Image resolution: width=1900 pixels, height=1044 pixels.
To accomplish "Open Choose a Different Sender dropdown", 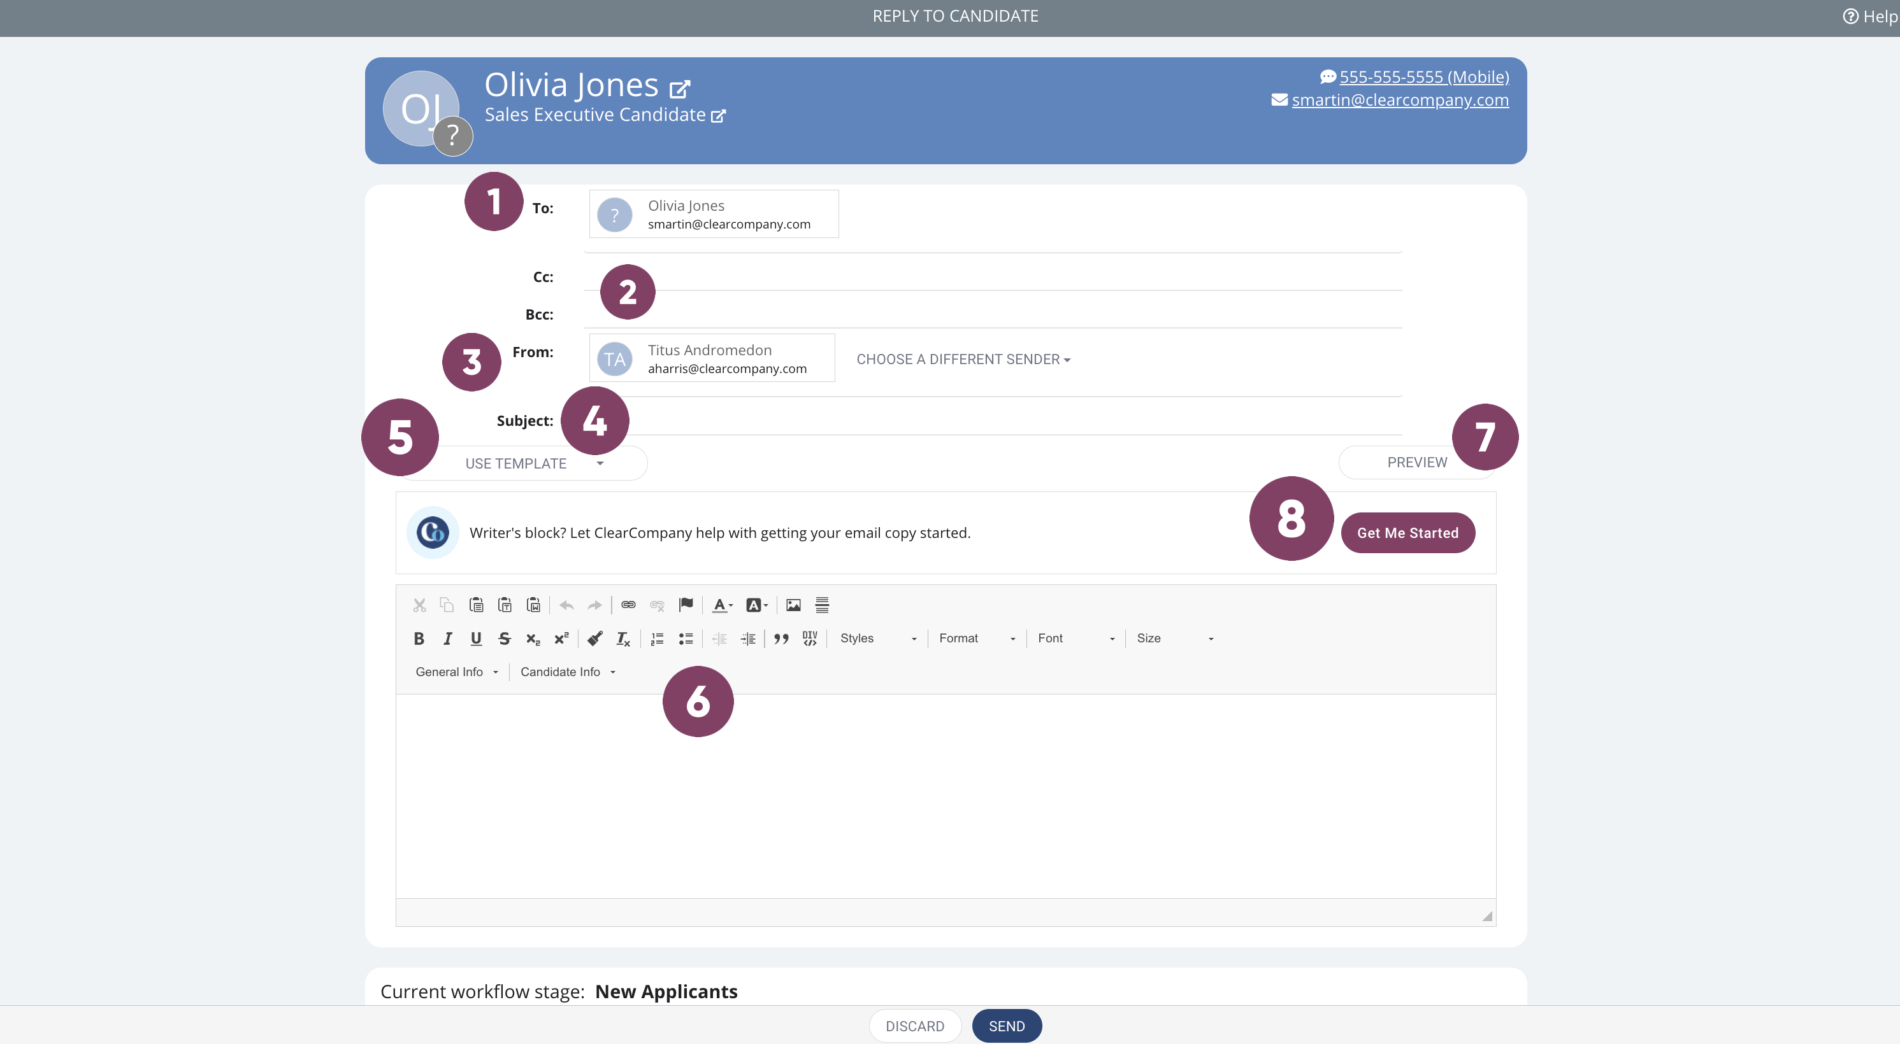I will point(963,360).
